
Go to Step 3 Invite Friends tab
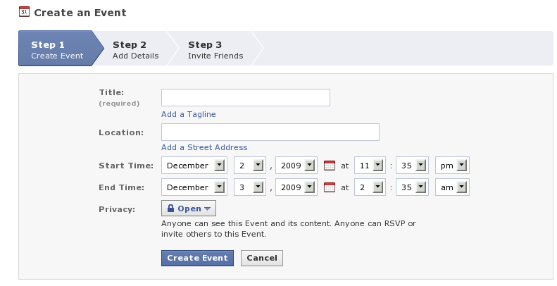click(x=215, y=50)
